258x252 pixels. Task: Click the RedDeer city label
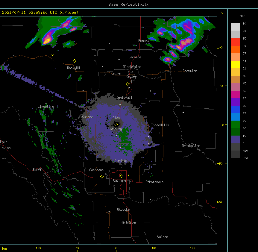[x=132, y=76]
